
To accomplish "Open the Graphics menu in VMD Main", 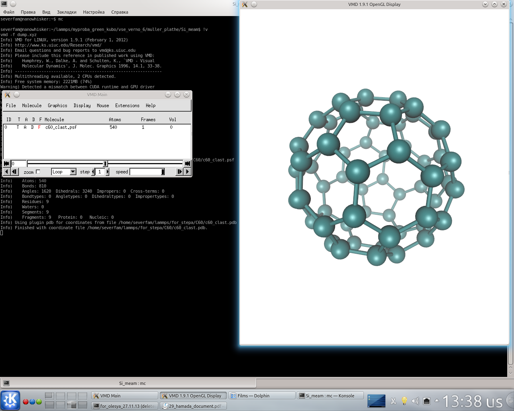I will click(x=57, y=106).
